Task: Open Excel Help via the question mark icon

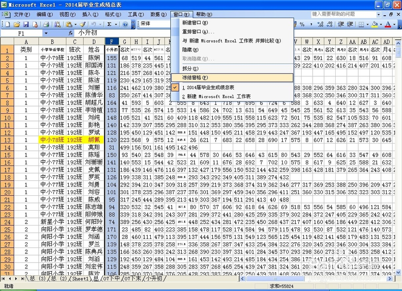Action: [125, 24]
